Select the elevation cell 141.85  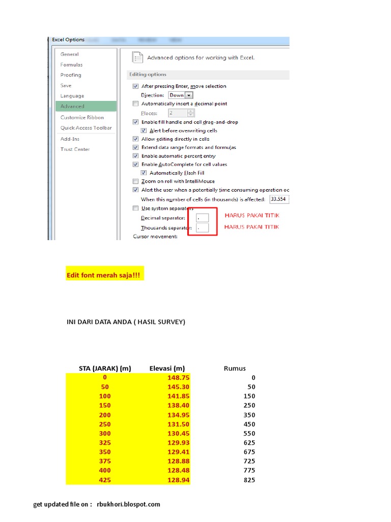[x=178, y=396]
